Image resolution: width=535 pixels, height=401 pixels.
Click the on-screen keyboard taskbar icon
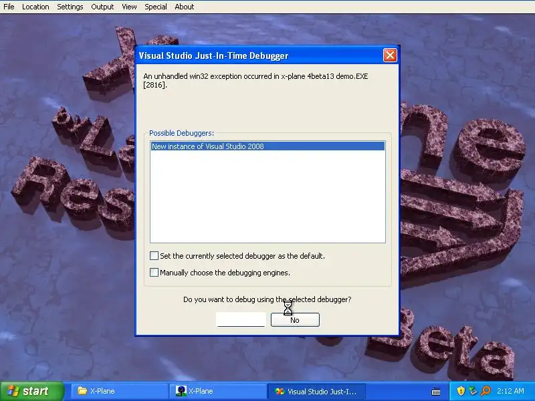click(436, 391)
